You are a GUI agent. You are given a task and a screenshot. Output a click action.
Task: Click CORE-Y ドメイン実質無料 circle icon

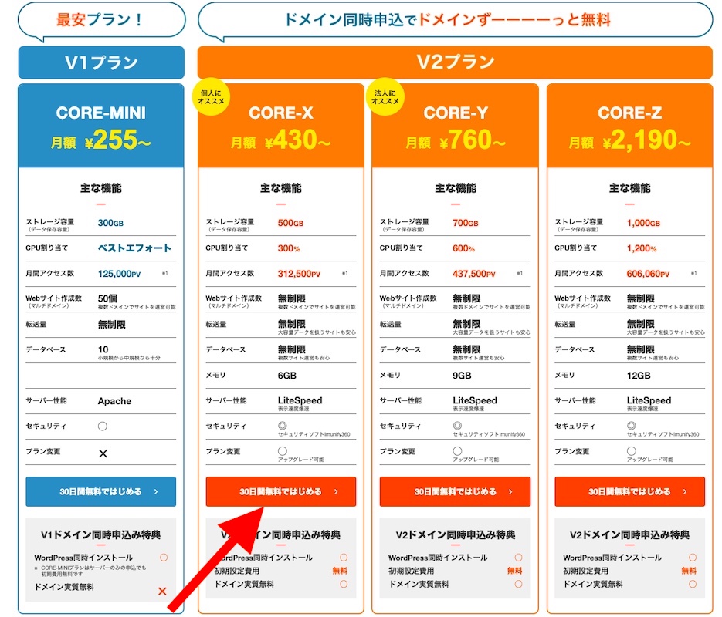518,585
